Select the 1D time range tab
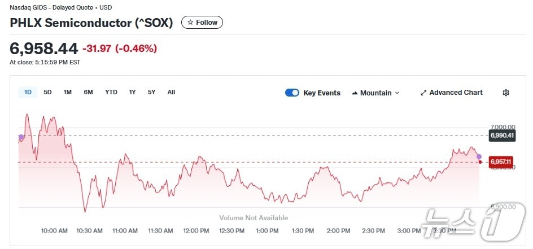 (x=28, y=92)
